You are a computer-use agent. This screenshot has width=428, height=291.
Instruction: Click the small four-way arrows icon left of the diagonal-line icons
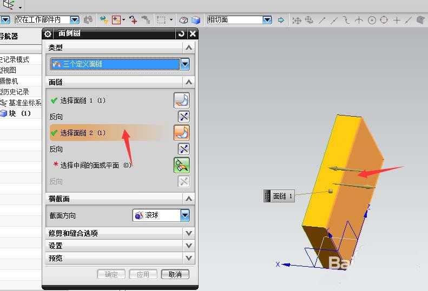tap(309, 19)
